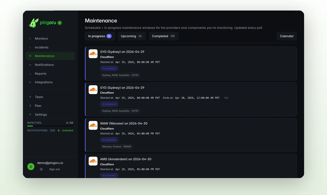Toggle the theme using the sun icon

point(41,169)
